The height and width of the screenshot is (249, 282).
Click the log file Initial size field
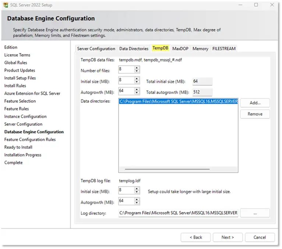(x=126, y=190)
